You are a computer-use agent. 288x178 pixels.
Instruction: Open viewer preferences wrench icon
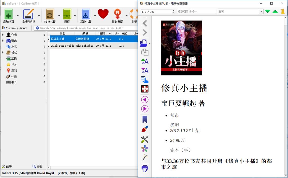point(145,139)
